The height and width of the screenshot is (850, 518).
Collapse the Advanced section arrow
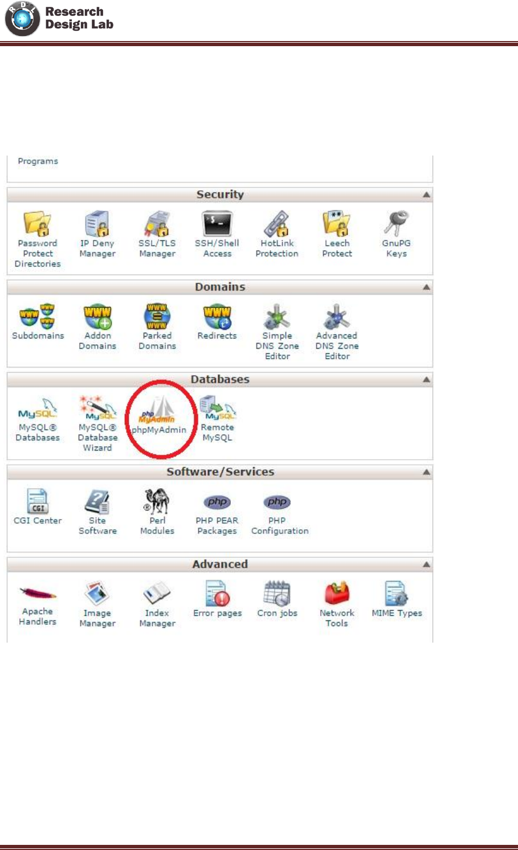click(426, 564)
